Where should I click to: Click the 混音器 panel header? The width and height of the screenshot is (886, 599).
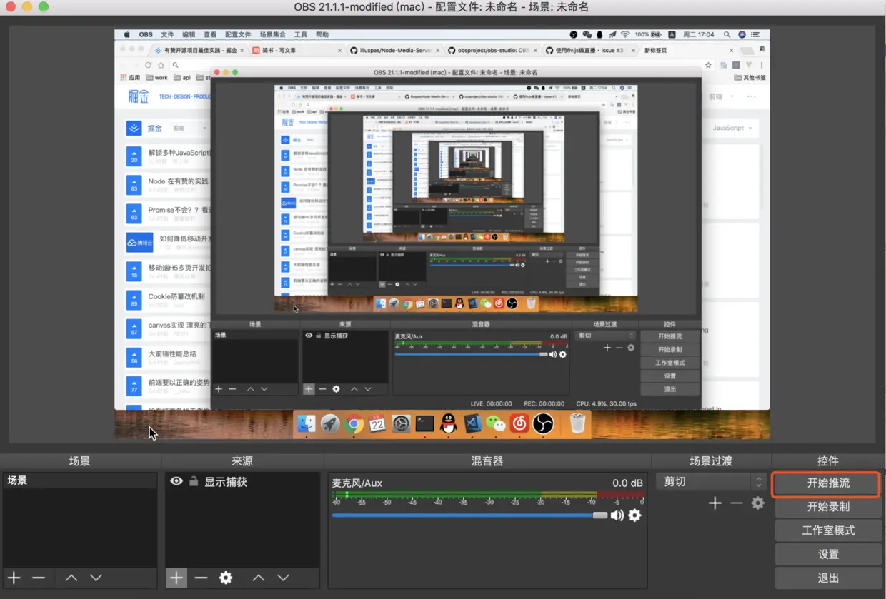pyautogui.click(x=487, y=461)
